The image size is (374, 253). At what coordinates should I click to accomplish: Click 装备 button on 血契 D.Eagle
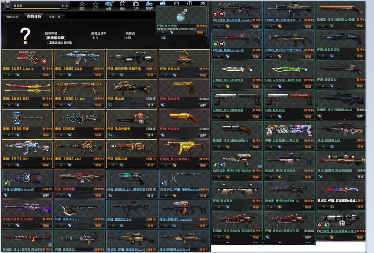tap(46, 75)
